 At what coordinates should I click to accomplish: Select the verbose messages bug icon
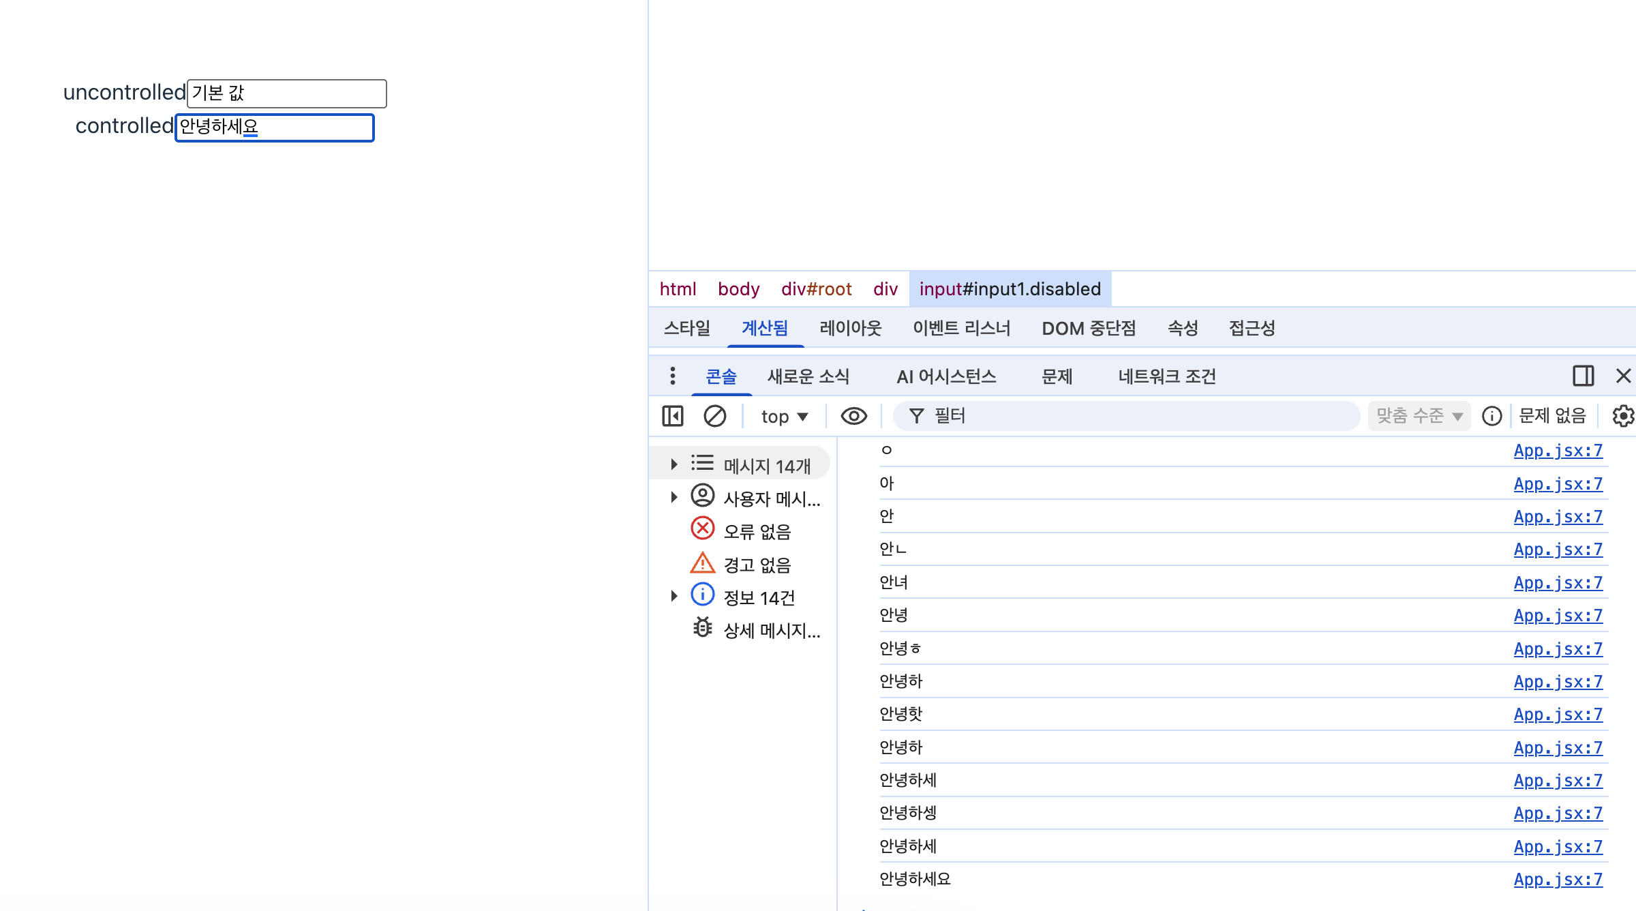pos(703,628)
